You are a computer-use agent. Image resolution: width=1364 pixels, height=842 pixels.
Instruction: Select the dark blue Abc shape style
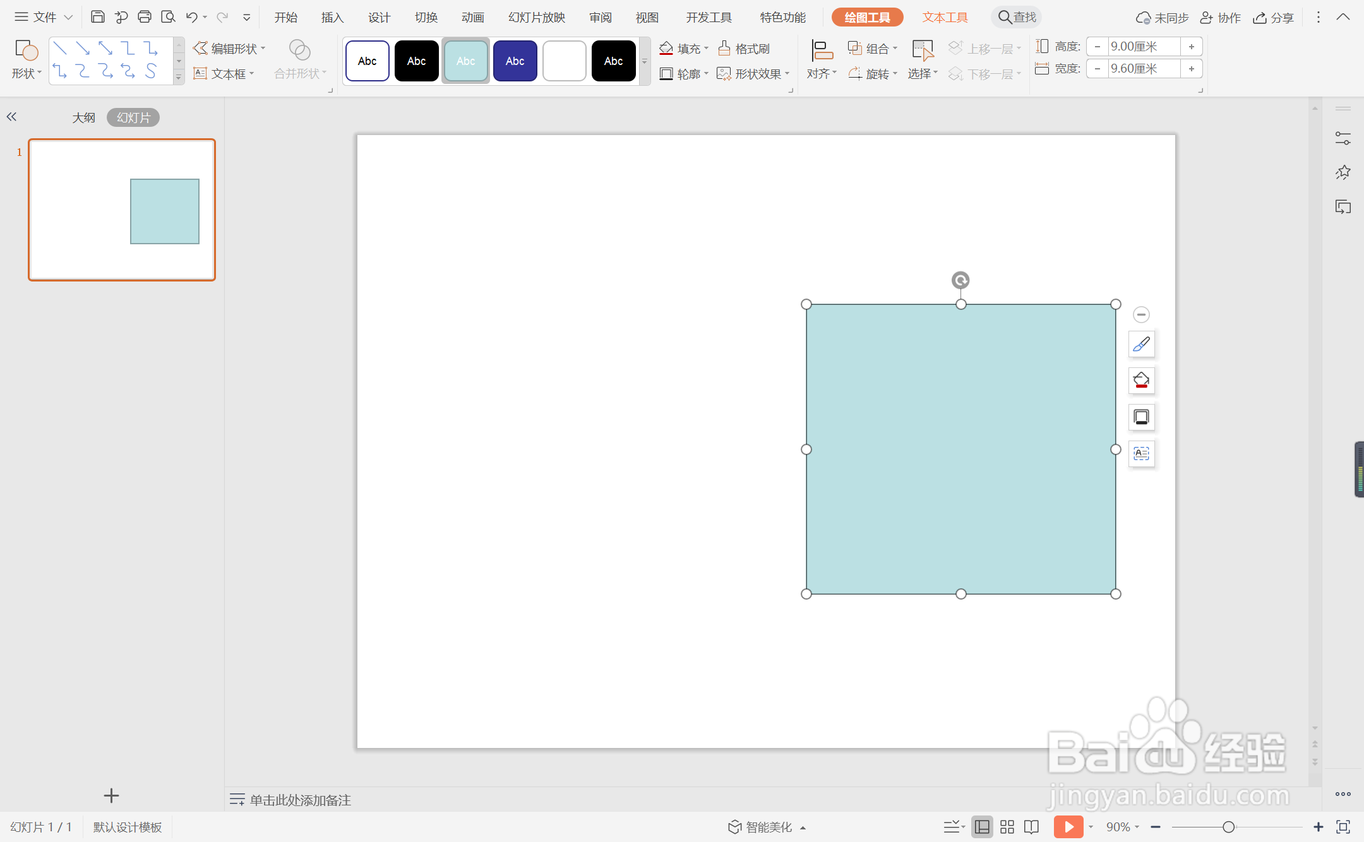click(x=515, y=61)
